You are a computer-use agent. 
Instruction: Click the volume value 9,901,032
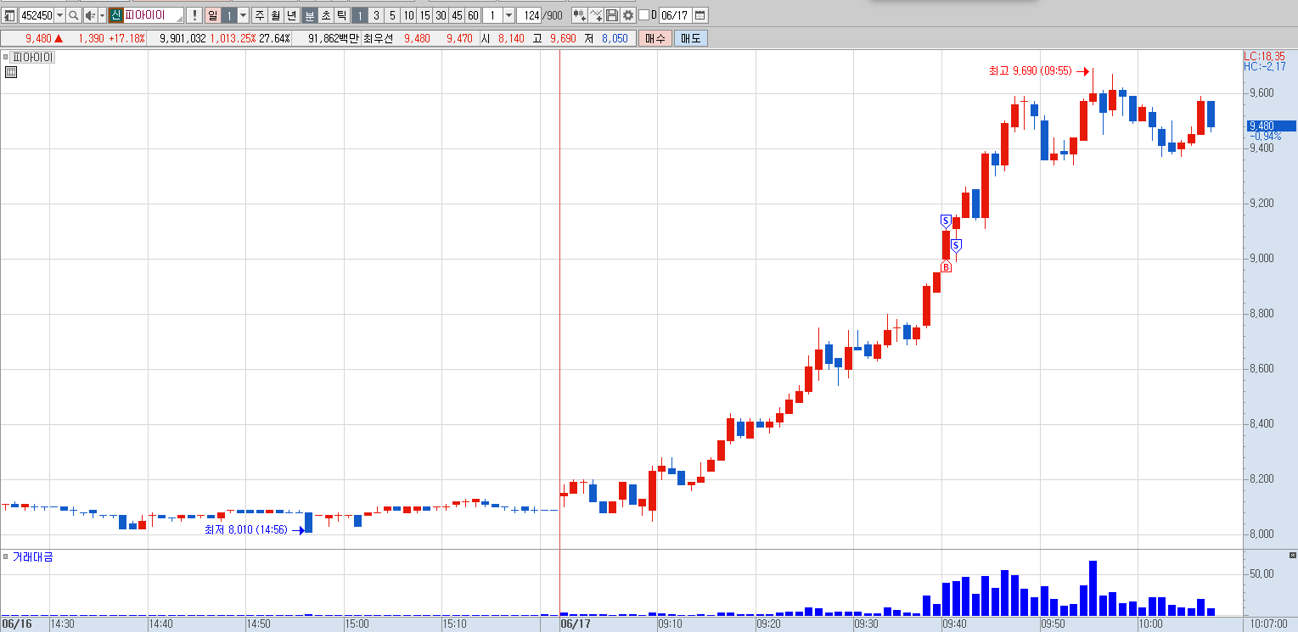[x=183, y=38]
